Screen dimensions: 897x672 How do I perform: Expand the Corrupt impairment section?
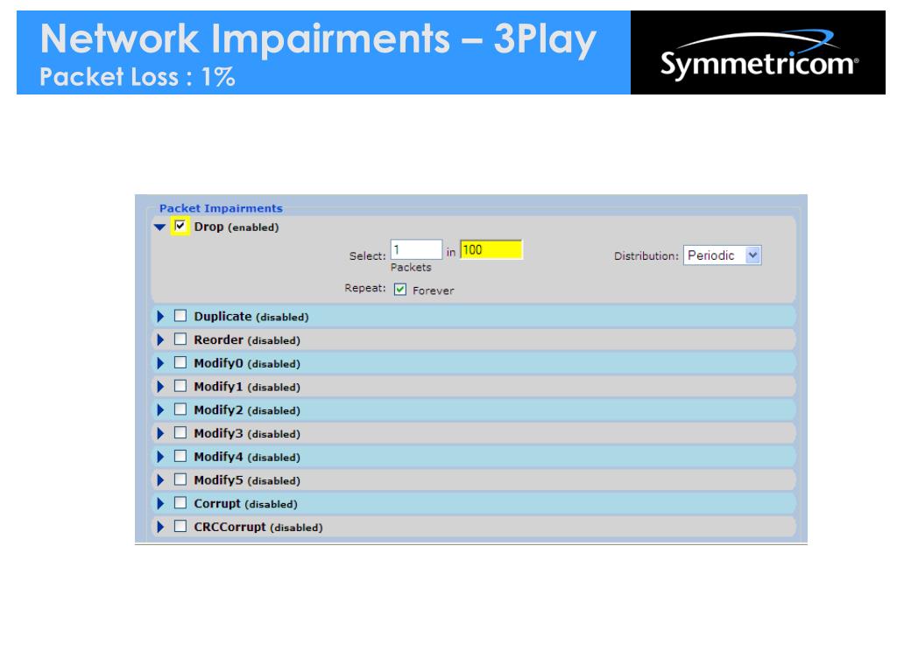click(160, 503)
